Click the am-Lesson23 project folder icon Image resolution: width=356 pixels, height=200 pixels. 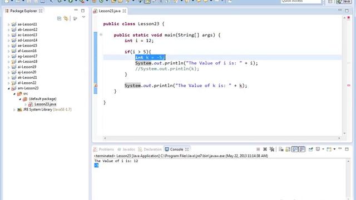(x=14, y=88)
